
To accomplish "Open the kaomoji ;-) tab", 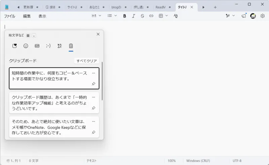I will click(x=48, y=46).
